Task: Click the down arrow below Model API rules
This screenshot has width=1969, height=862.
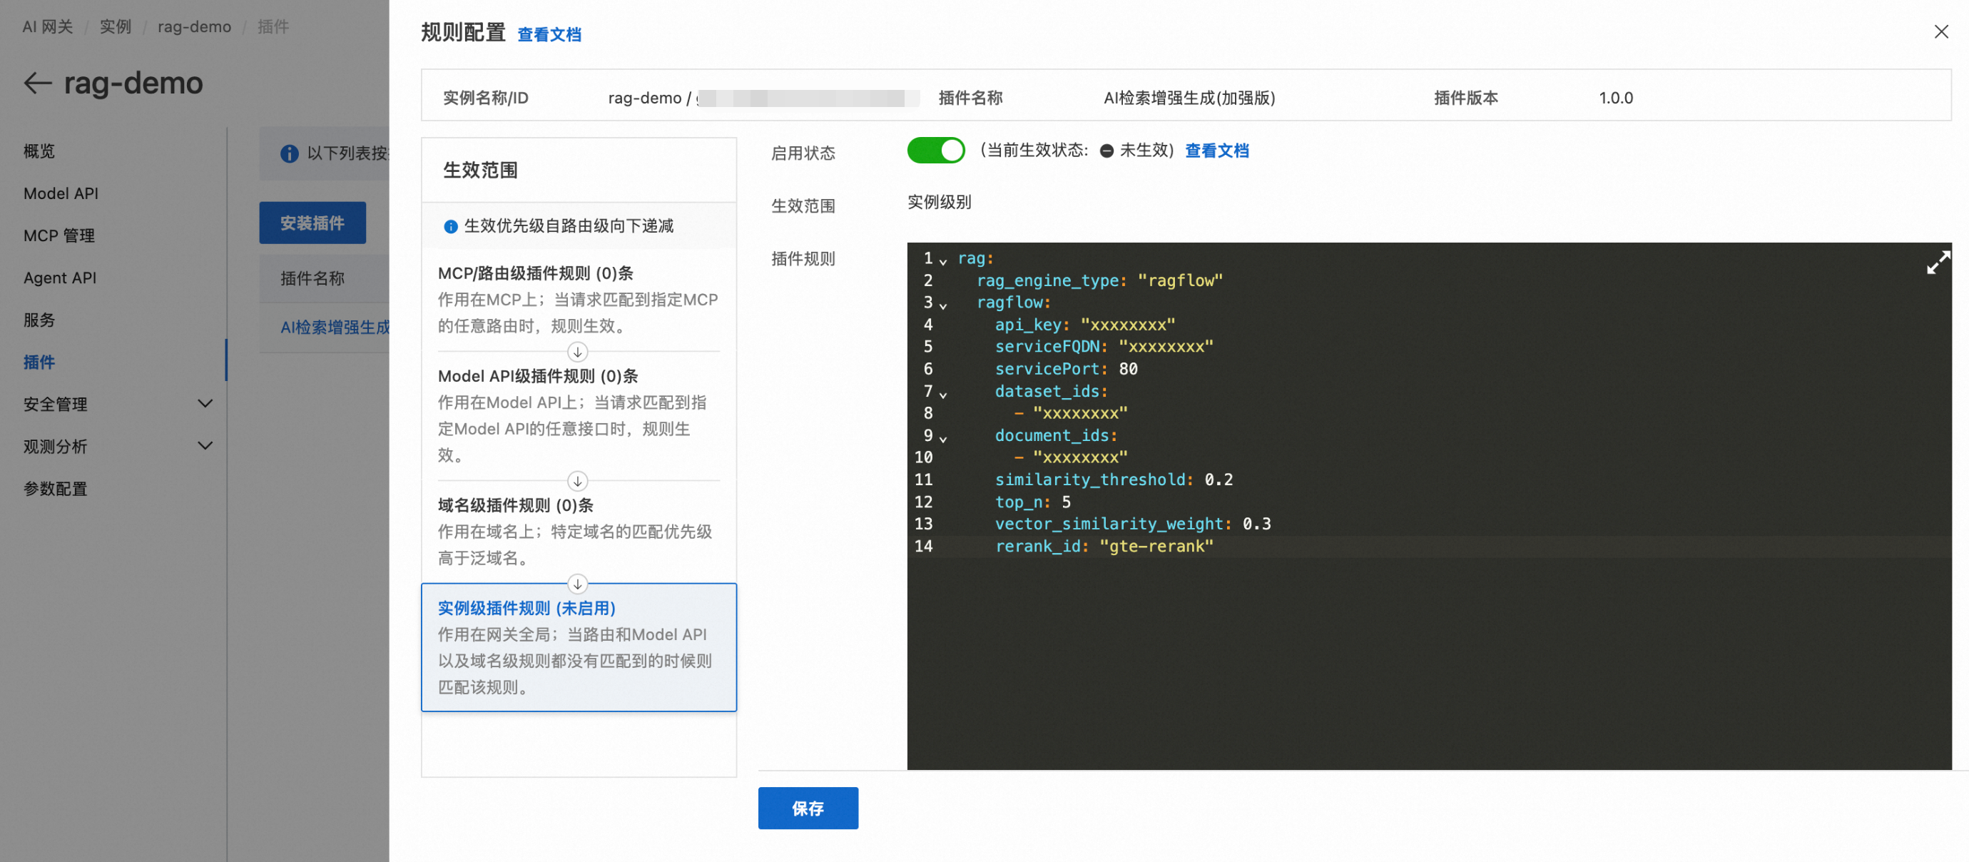Action: coord(577,481)
